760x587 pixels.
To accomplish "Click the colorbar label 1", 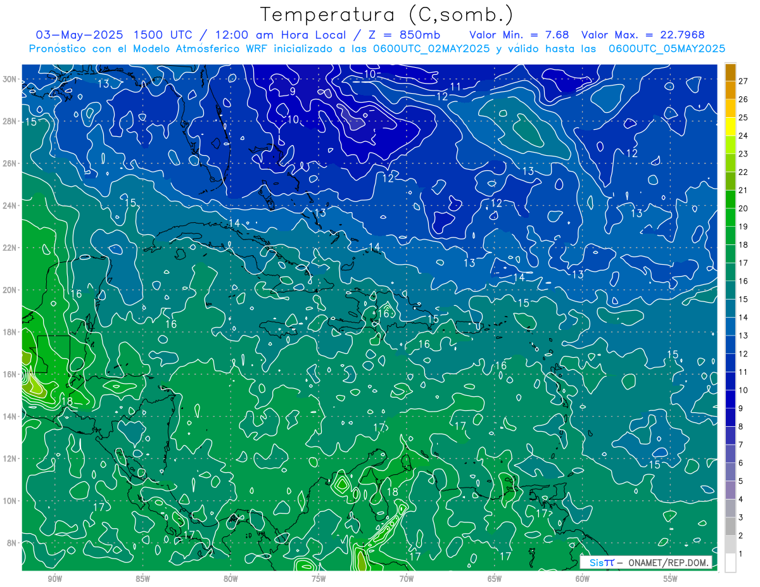I will click(x=741, y=554).
